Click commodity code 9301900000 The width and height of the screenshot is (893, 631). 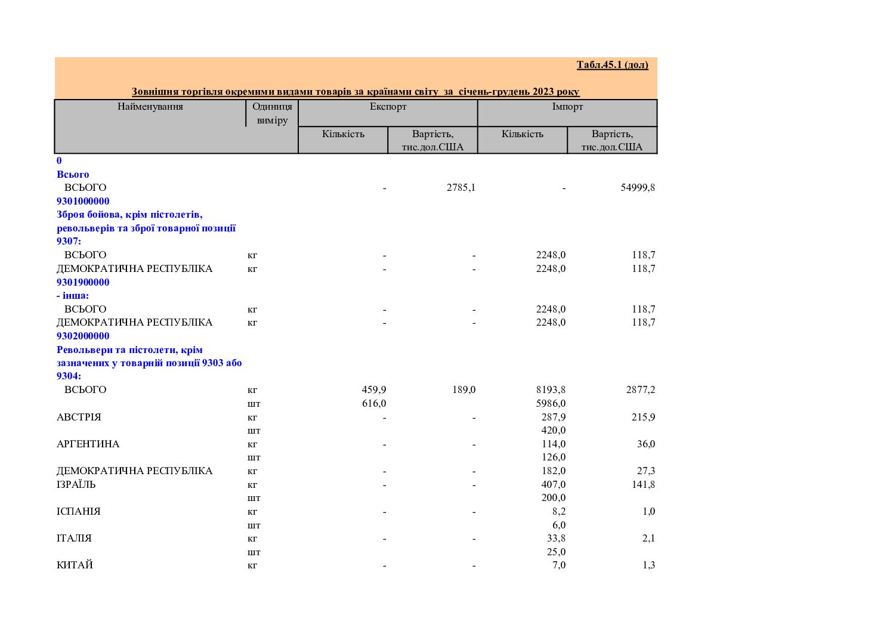pos(83,282)
